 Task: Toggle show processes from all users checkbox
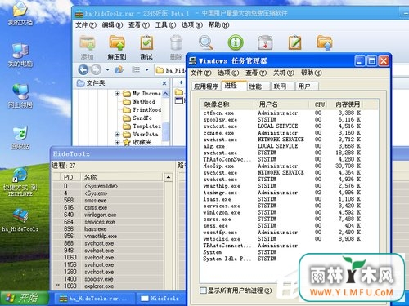(x=203, y=290)
